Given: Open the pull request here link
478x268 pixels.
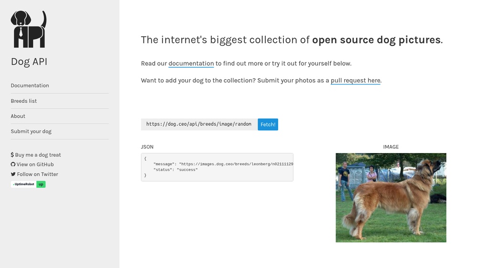Looking at the screenshot, I should pyautogui.click(x=356, y=81).
